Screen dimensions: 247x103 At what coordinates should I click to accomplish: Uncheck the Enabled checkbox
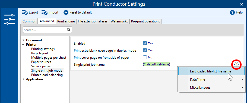[145, 43]
